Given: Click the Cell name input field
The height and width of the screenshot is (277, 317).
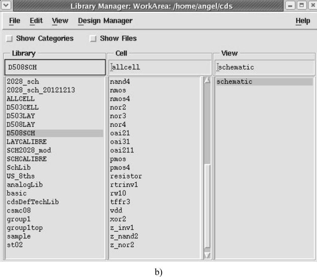Looking at the screenshot, I should (x=160, y=67).
